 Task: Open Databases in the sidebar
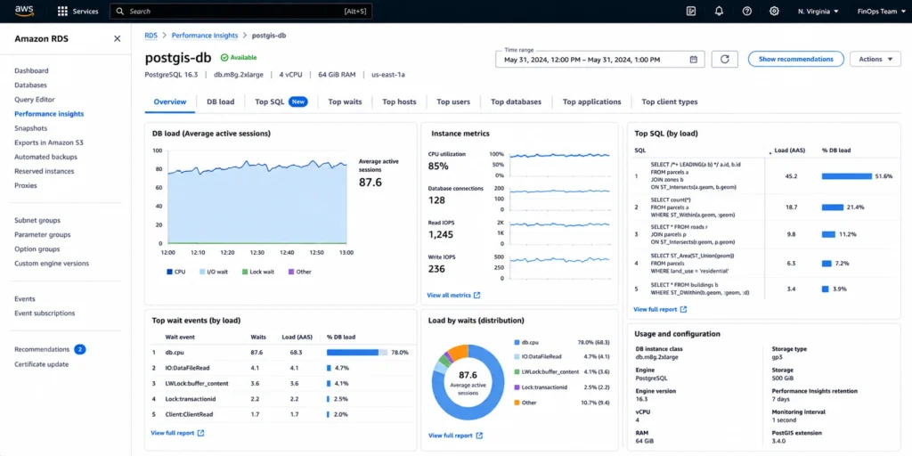coord(31,85)
